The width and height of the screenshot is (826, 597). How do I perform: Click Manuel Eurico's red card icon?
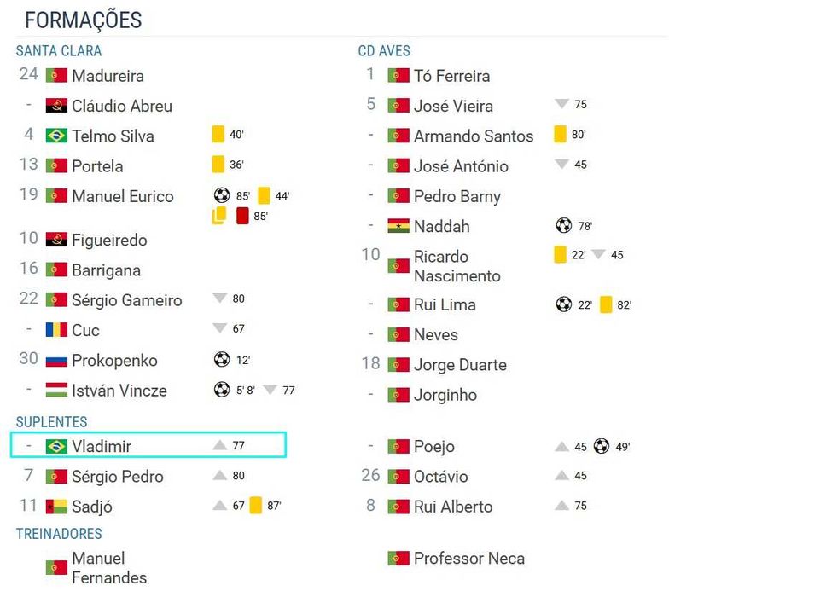pyautogui.click(x=242, y=216)
